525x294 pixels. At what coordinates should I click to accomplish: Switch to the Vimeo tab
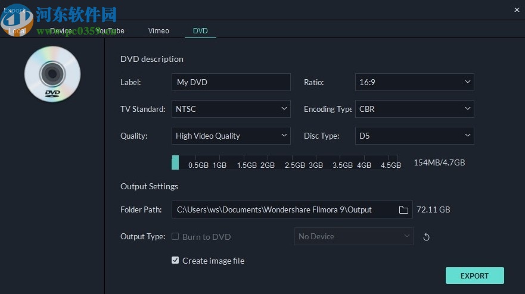[x=159, y=30]
